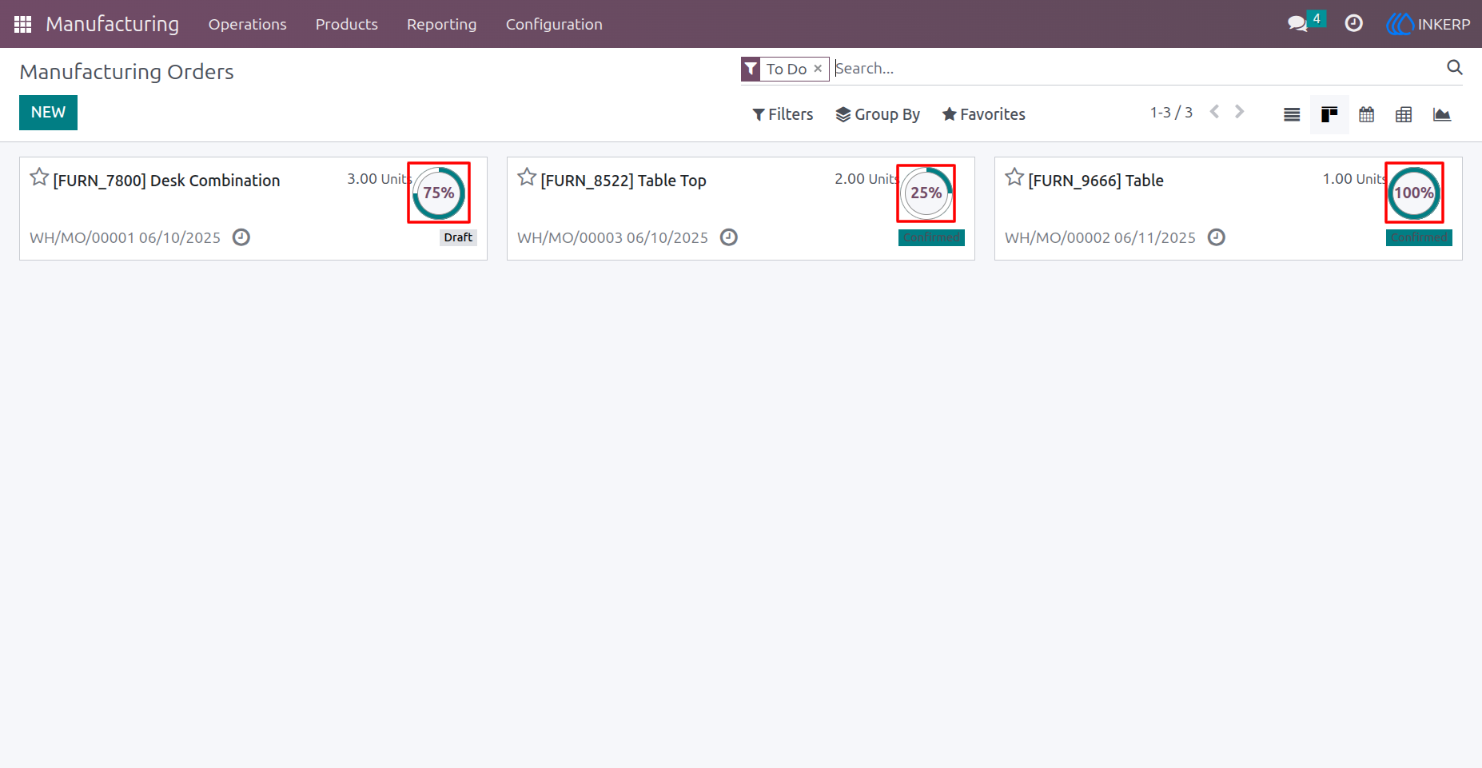This screenshot has width=1482, height=768.
Task: Star the Desk Combination order
Action: click(x=39, y=177)
